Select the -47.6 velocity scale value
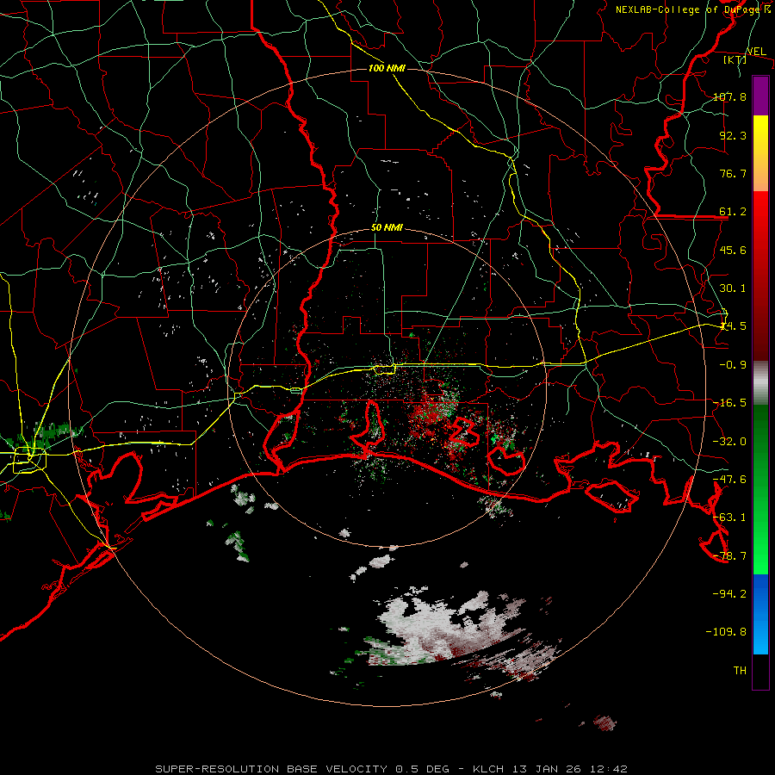Viewport: 775px width, 775px height. click(x=729, y=479)
